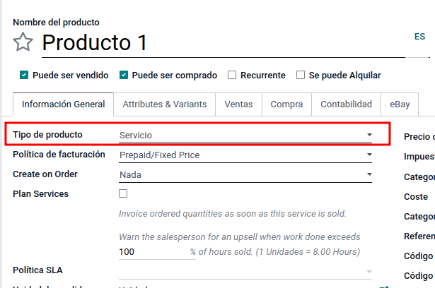This screenshot has width=435, height=288.
Task: Expand the Política SLA dropdown
Action: click(245, 271)
